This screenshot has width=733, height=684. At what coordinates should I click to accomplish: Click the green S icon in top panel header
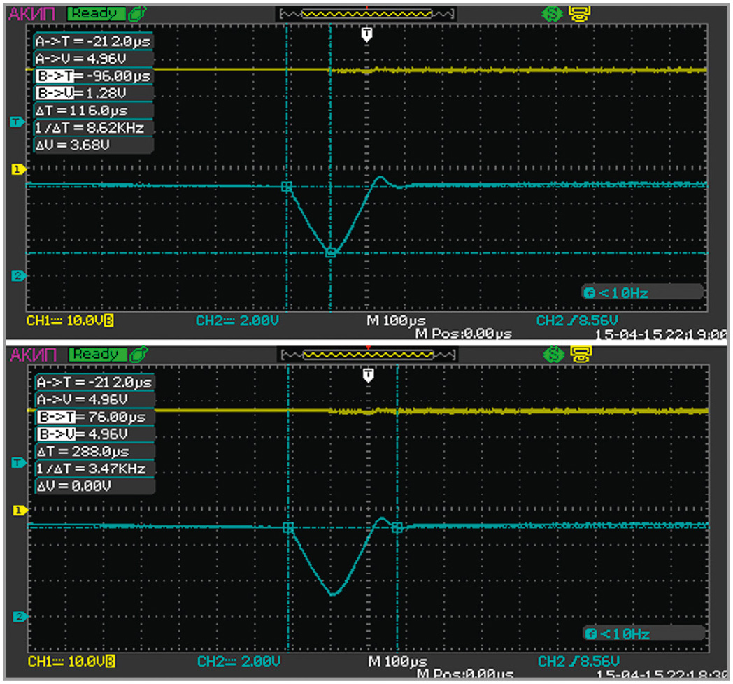tap(550, 13)
